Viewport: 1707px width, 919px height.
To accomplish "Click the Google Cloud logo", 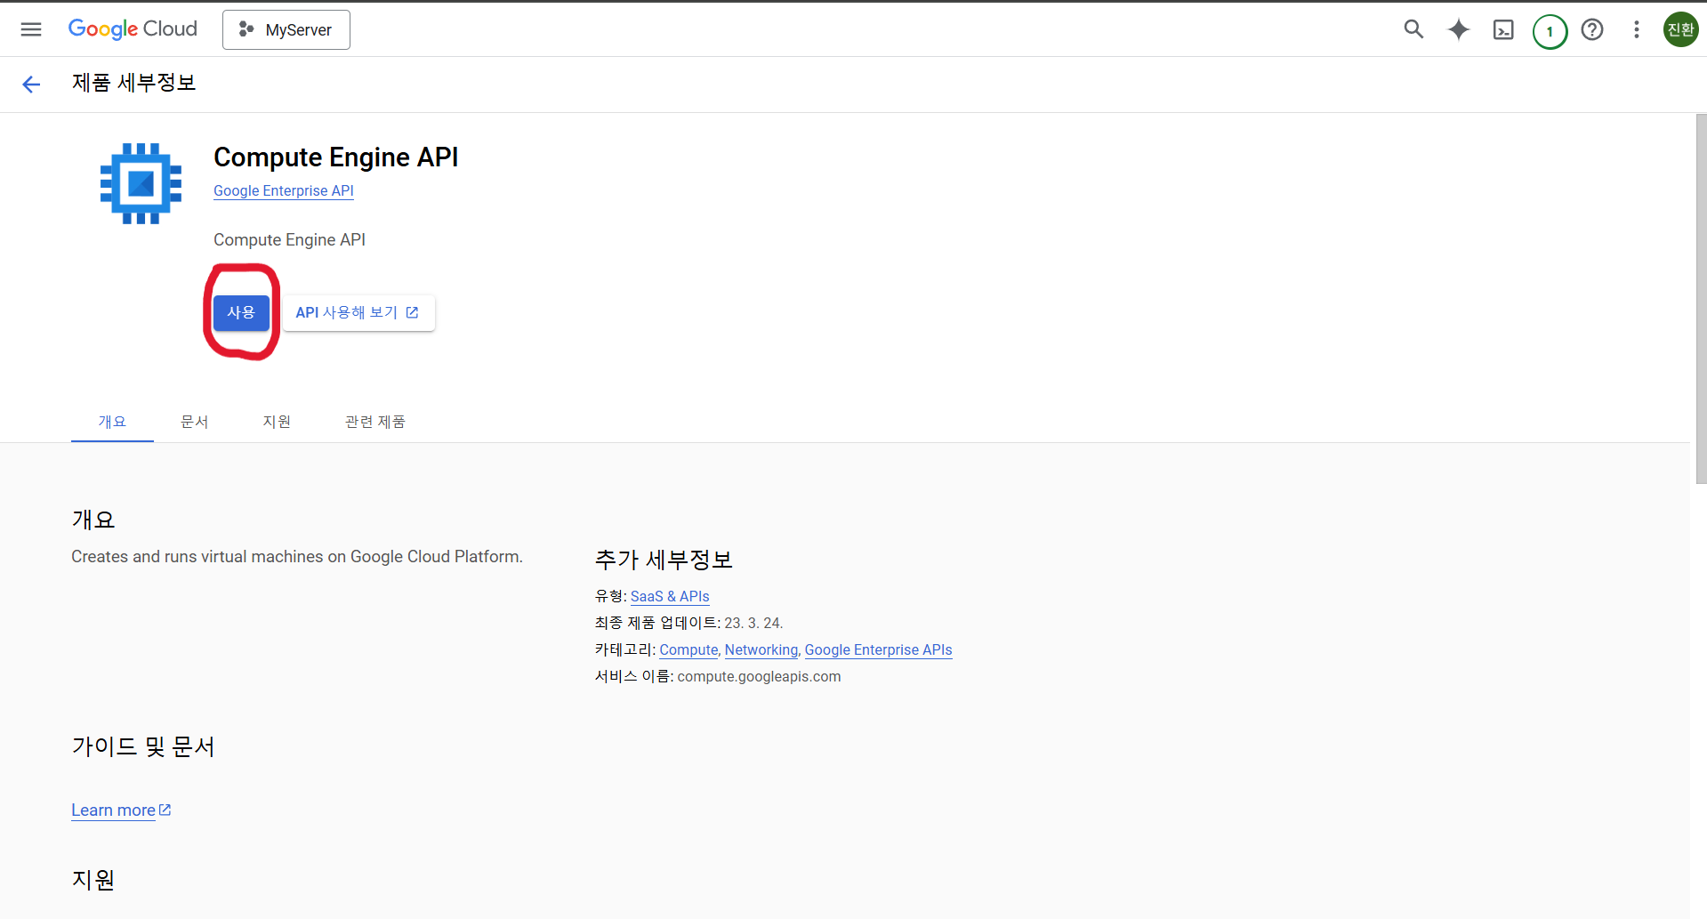I will point(133,29).
